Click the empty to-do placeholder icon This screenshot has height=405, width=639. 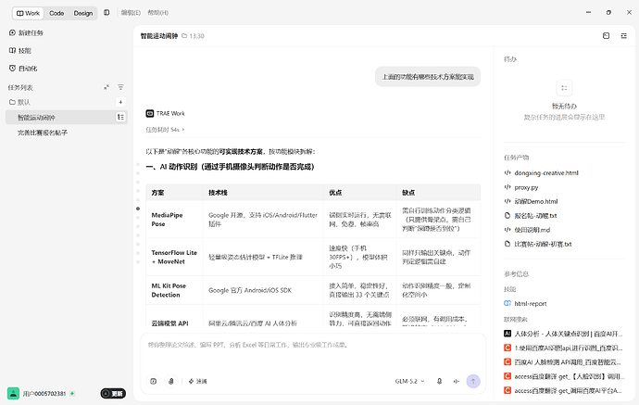coord(564,88)
